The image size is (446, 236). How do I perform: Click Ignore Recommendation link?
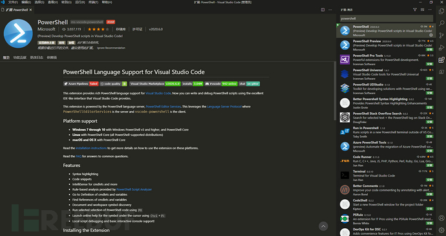coord(111,48)
